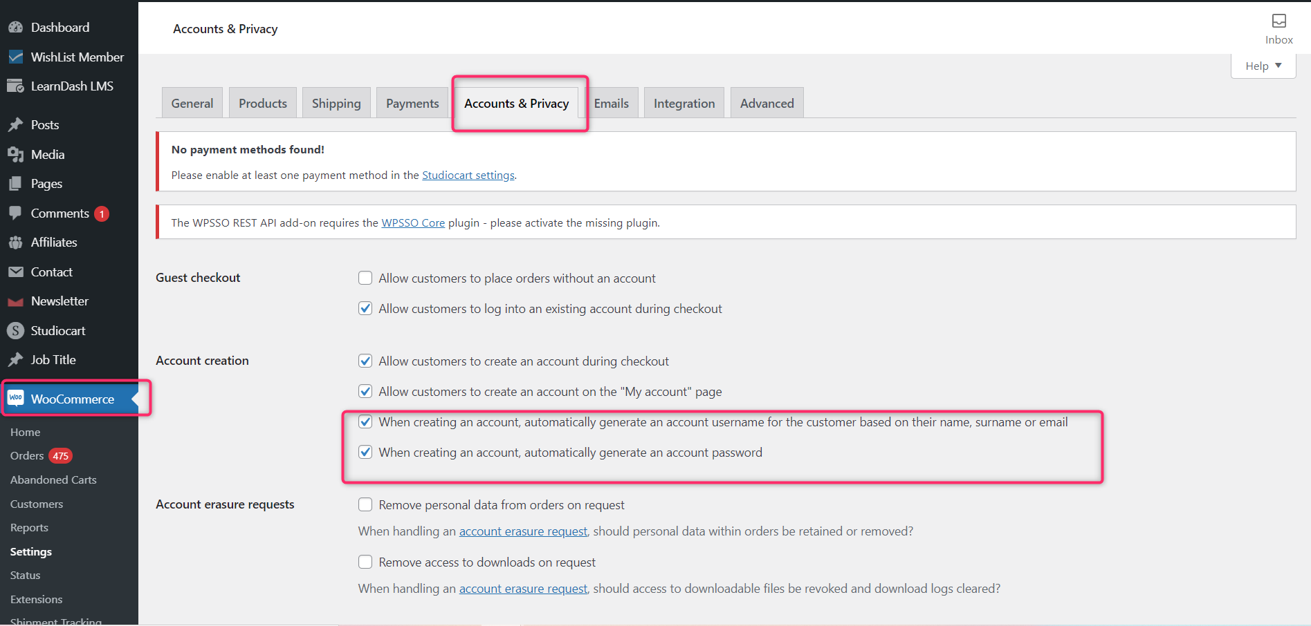The image size is (1311, 626).
Task: Click the Orders 475 count badge
Action: [61, 456]
